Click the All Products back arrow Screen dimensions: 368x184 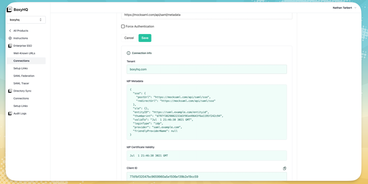click(10, 31)
